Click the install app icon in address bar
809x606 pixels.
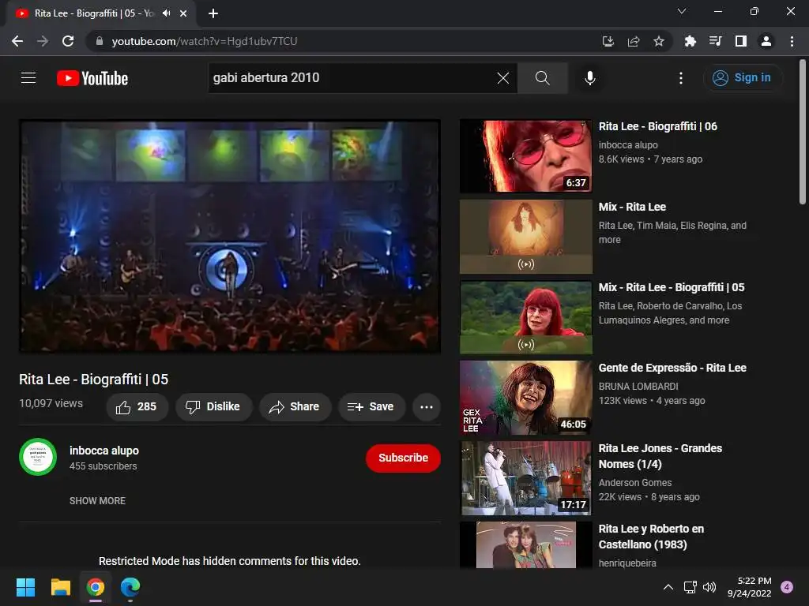coord(608,41)
